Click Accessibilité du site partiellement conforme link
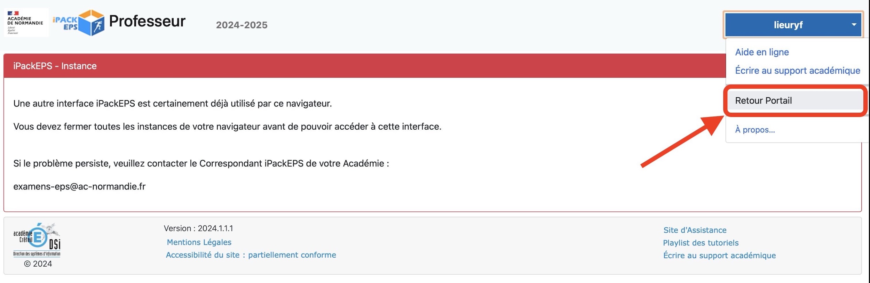The height and width of the screenshot is (283, 870). click(251, 255)
